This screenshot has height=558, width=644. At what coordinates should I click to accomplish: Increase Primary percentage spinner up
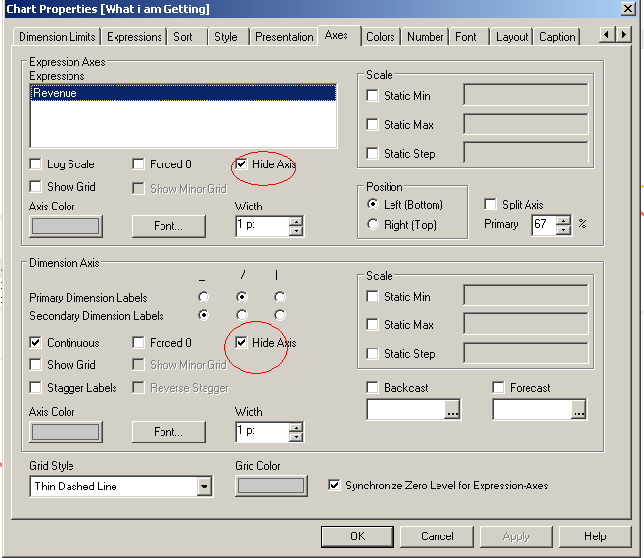point(564,220)
